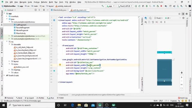The image size is (192, 108).
Task: Collapse the app module node
Action: [4, 13]
